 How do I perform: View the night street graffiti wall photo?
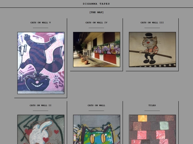[x=96, y=49]
